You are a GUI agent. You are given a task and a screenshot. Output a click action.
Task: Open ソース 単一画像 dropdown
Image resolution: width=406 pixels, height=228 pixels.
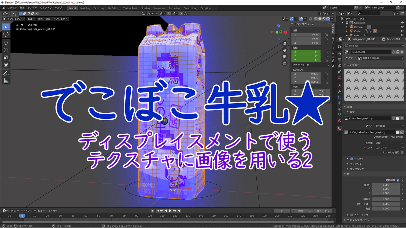point(389,126)
